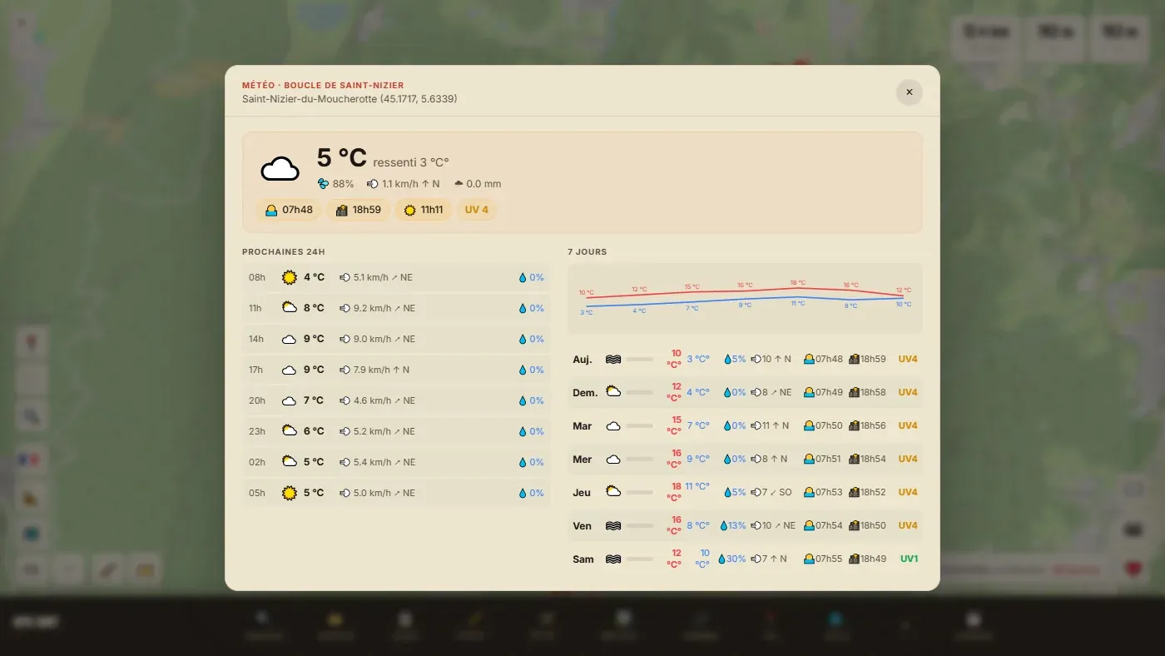Click the sunset 18h59 badge
The image size is (1165, 656).
click(358, 210)
